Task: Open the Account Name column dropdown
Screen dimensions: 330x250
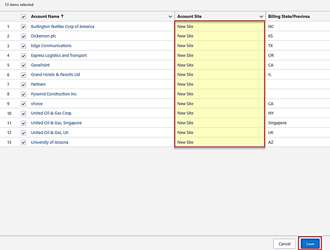Action: click(x=170, y=16)
